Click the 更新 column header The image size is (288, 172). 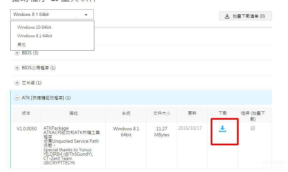[192, 113]
